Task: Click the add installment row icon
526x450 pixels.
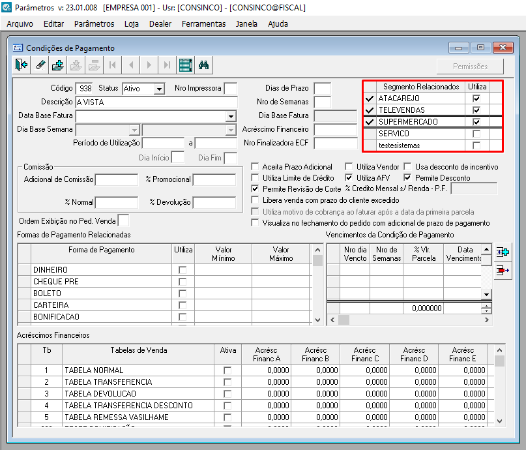Action: 502,252
